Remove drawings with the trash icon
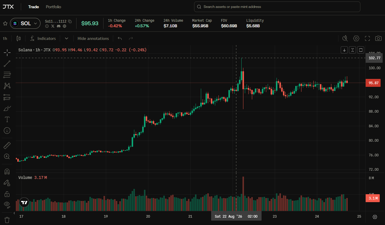This screenshot has height=225, width=385. tap(7, 220)
